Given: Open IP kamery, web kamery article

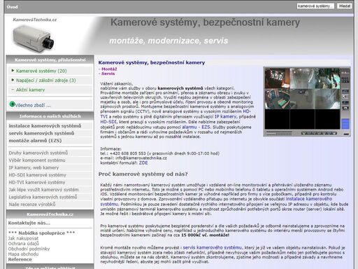Looking at the screenshot, I should tap(34, 167).
